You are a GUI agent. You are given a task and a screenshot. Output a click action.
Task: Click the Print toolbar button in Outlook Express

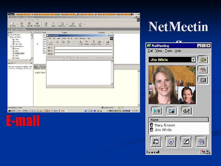point(46,24)
